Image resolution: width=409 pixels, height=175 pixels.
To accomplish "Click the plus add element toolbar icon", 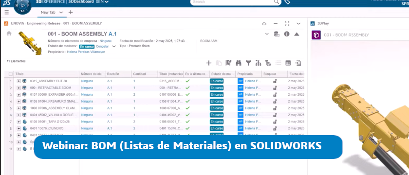I will click(209, 63).
